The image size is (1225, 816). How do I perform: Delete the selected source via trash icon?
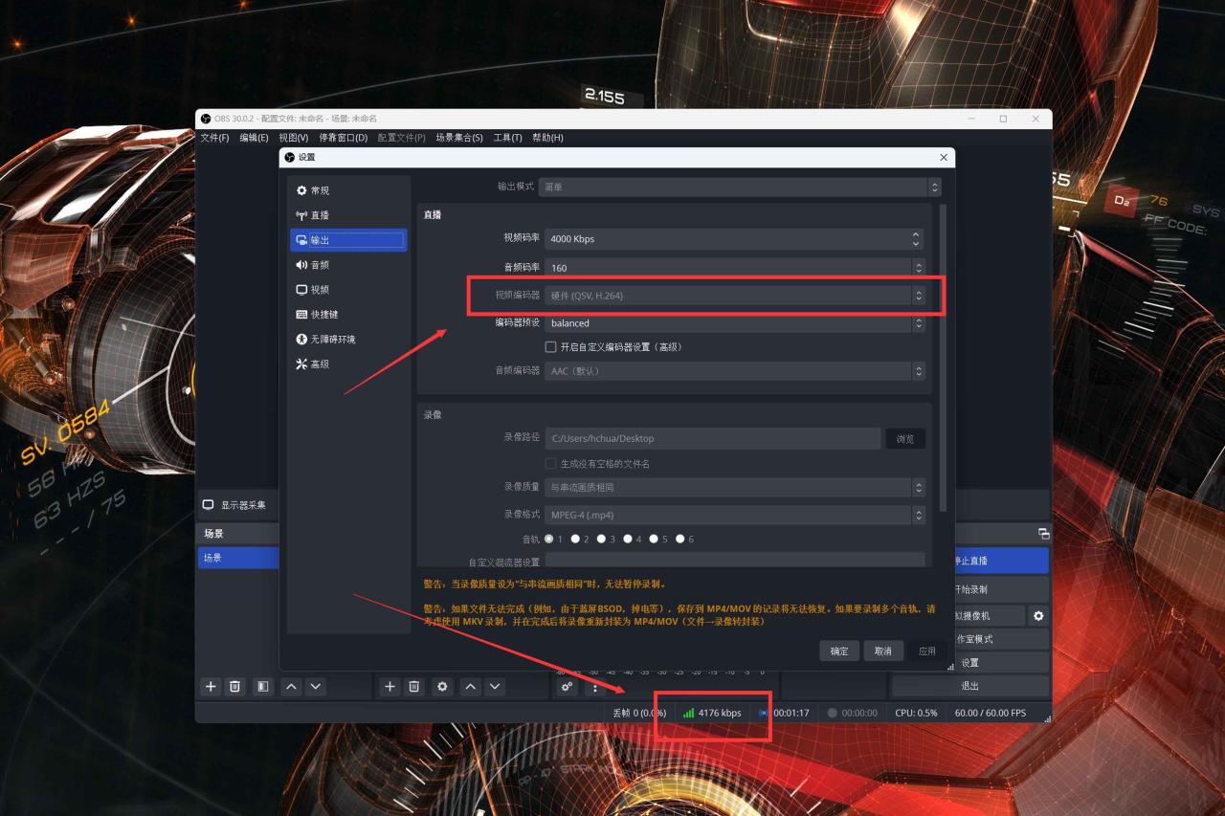[414, 687]
